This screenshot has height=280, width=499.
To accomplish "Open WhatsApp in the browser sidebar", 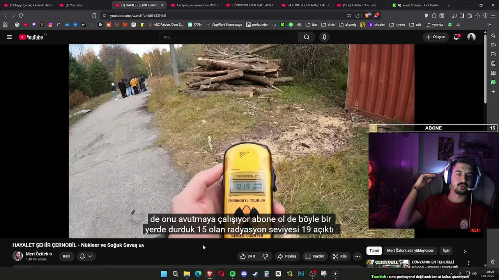I will 493,82.
